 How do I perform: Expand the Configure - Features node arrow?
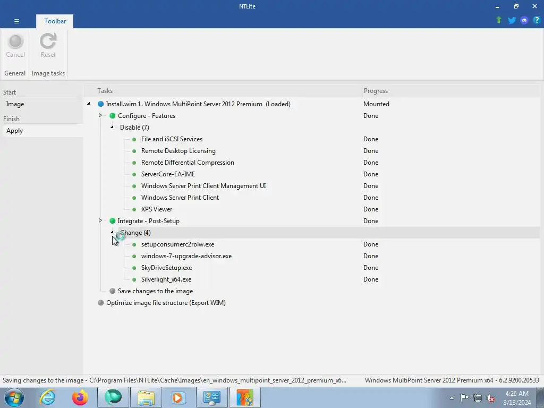coord(100,115)
